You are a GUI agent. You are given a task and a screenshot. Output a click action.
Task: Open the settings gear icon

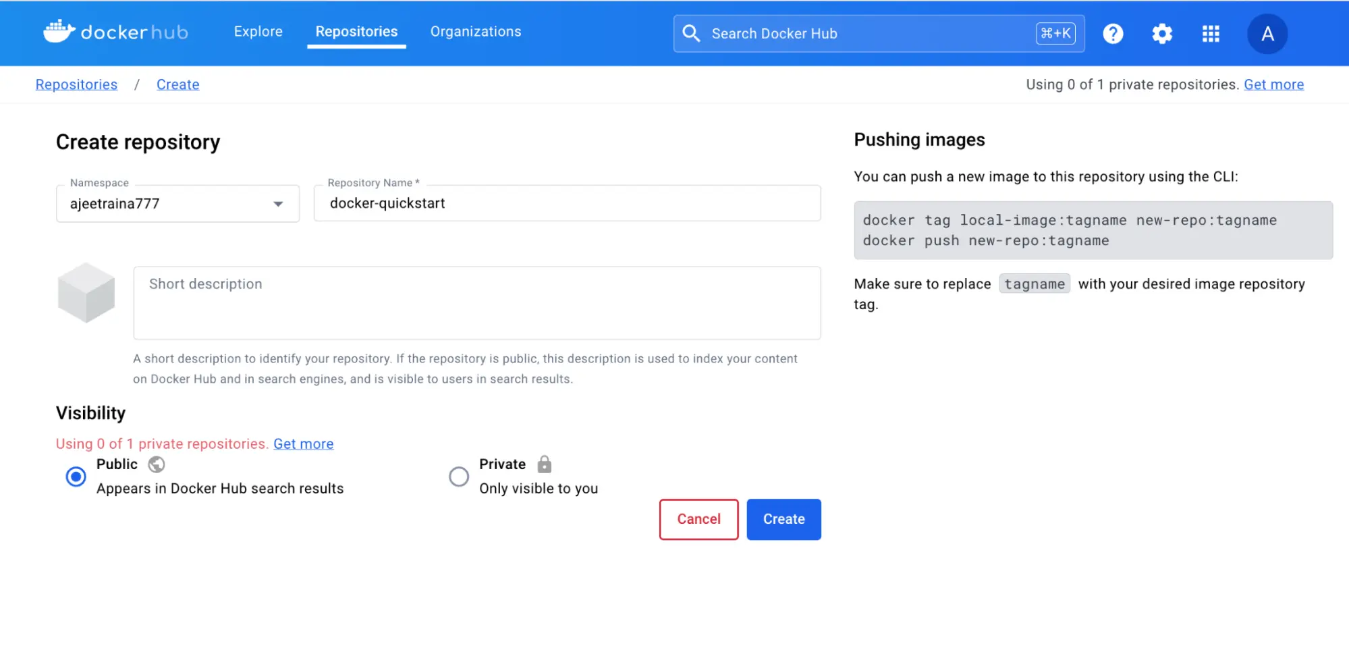pyautogui.click(x=1162, y=33)
